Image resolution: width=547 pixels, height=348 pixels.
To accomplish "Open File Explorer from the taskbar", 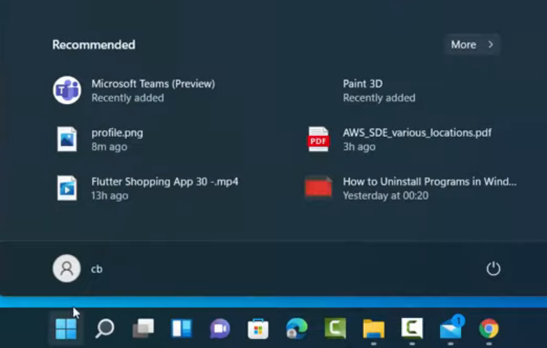I will [x=374, y=328].
